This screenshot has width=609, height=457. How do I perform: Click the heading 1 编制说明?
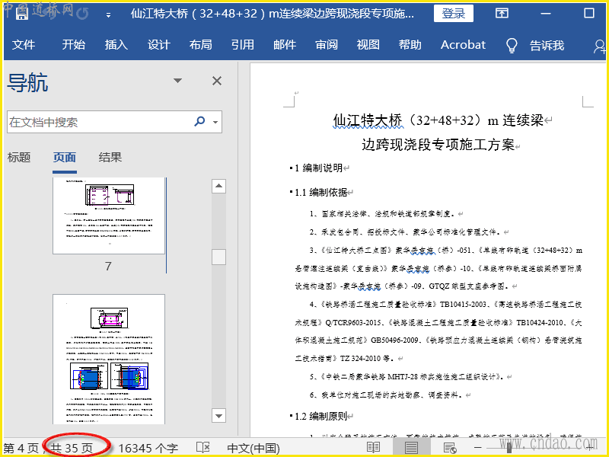pyautogui.click(x=318, y=168)
